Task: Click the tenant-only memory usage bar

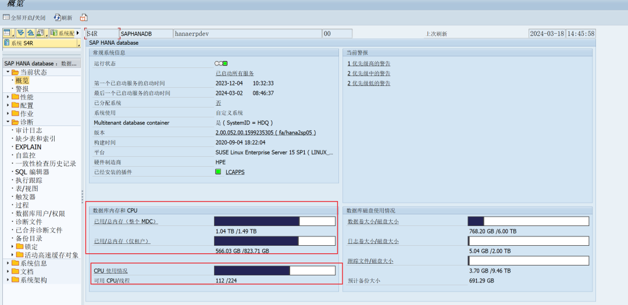Action: pyautogui.click(x=274, y=241)
